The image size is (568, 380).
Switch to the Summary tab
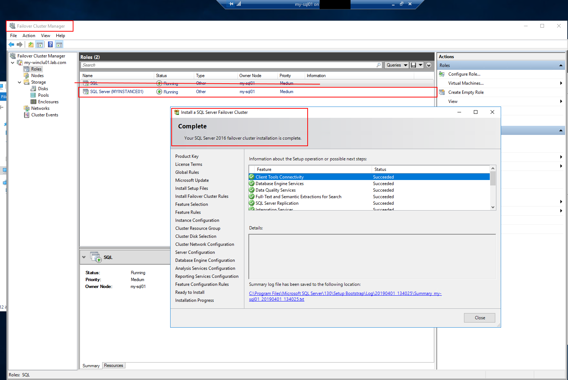coord(91,366)
